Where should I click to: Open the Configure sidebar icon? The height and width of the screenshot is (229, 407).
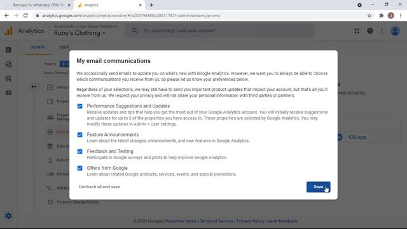[8, 93]
